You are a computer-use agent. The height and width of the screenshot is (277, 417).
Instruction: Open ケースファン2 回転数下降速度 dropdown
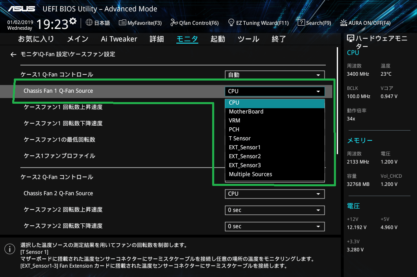pos(275,226)
